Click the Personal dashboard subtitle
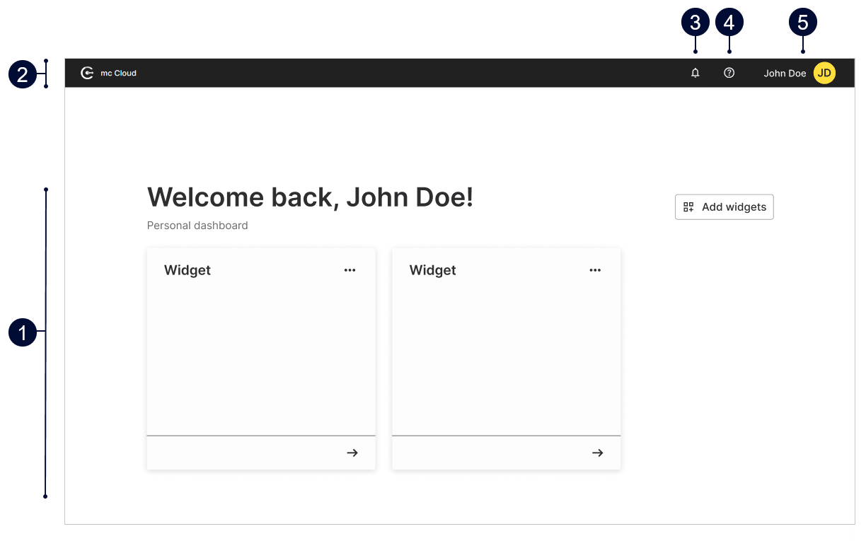 pyautogui.click(x=197, y=226)
